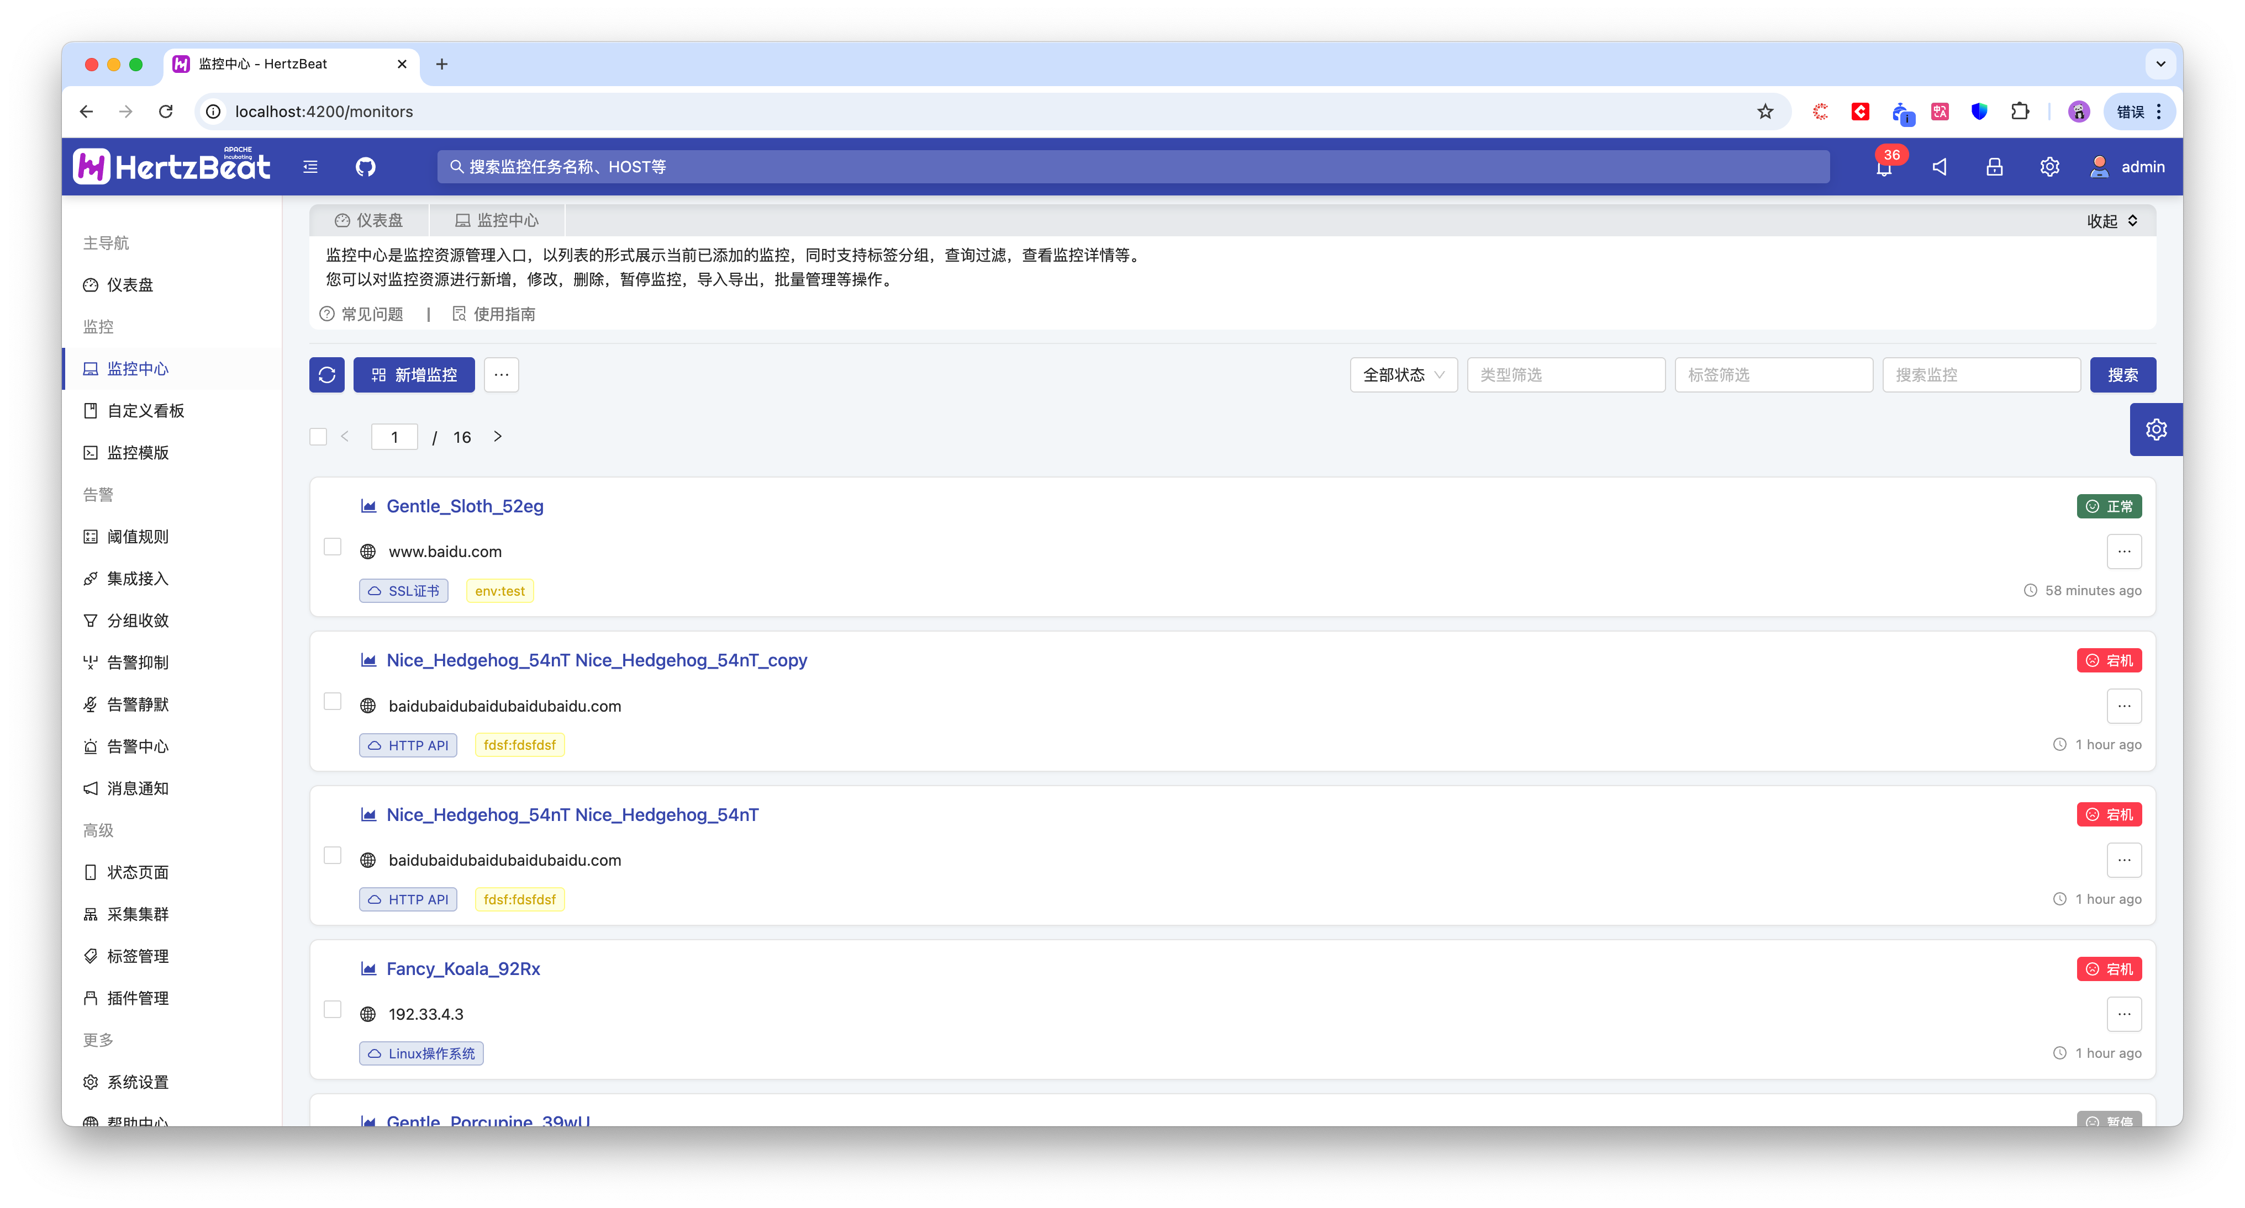Open floating theme settings gear at right edge
The height and width of the screenshot is (1208, 2245).
click(2156, 430)
